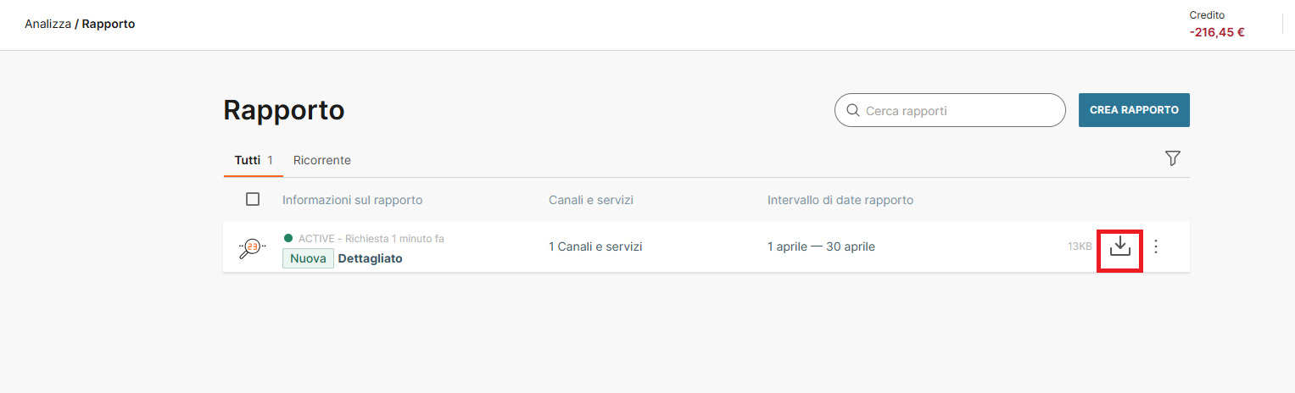Click the Dettagliato report type icon
1295x393 pixels.
coord(252,247)
